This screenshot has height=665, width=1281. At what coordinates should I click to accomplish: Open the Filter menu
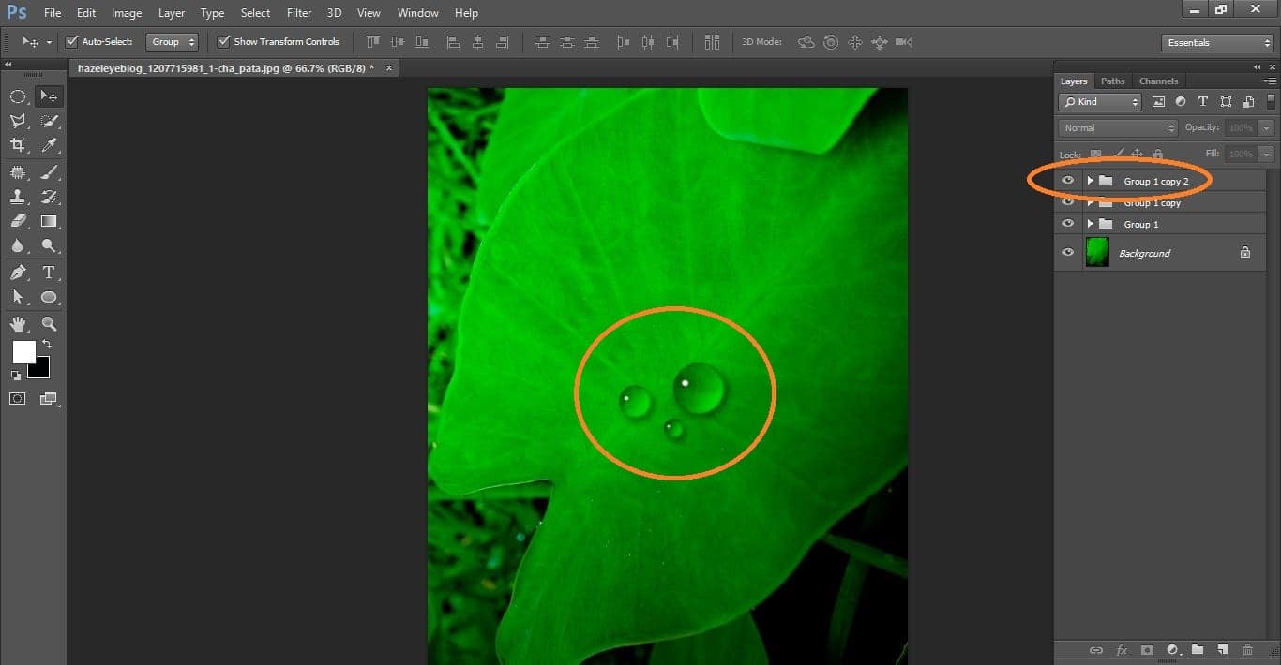(x=298, y=12)
